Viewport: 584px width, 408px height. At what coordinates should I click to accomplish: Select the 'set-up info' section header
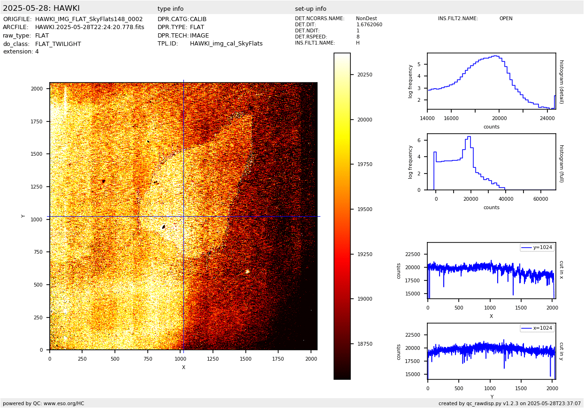click(311, 9)
